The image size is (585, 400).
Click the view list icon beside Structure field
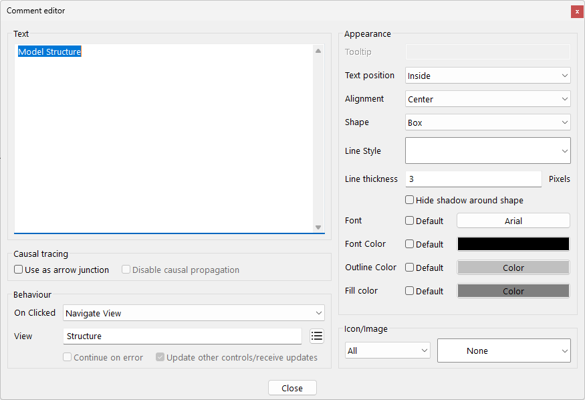click(317, 336)
